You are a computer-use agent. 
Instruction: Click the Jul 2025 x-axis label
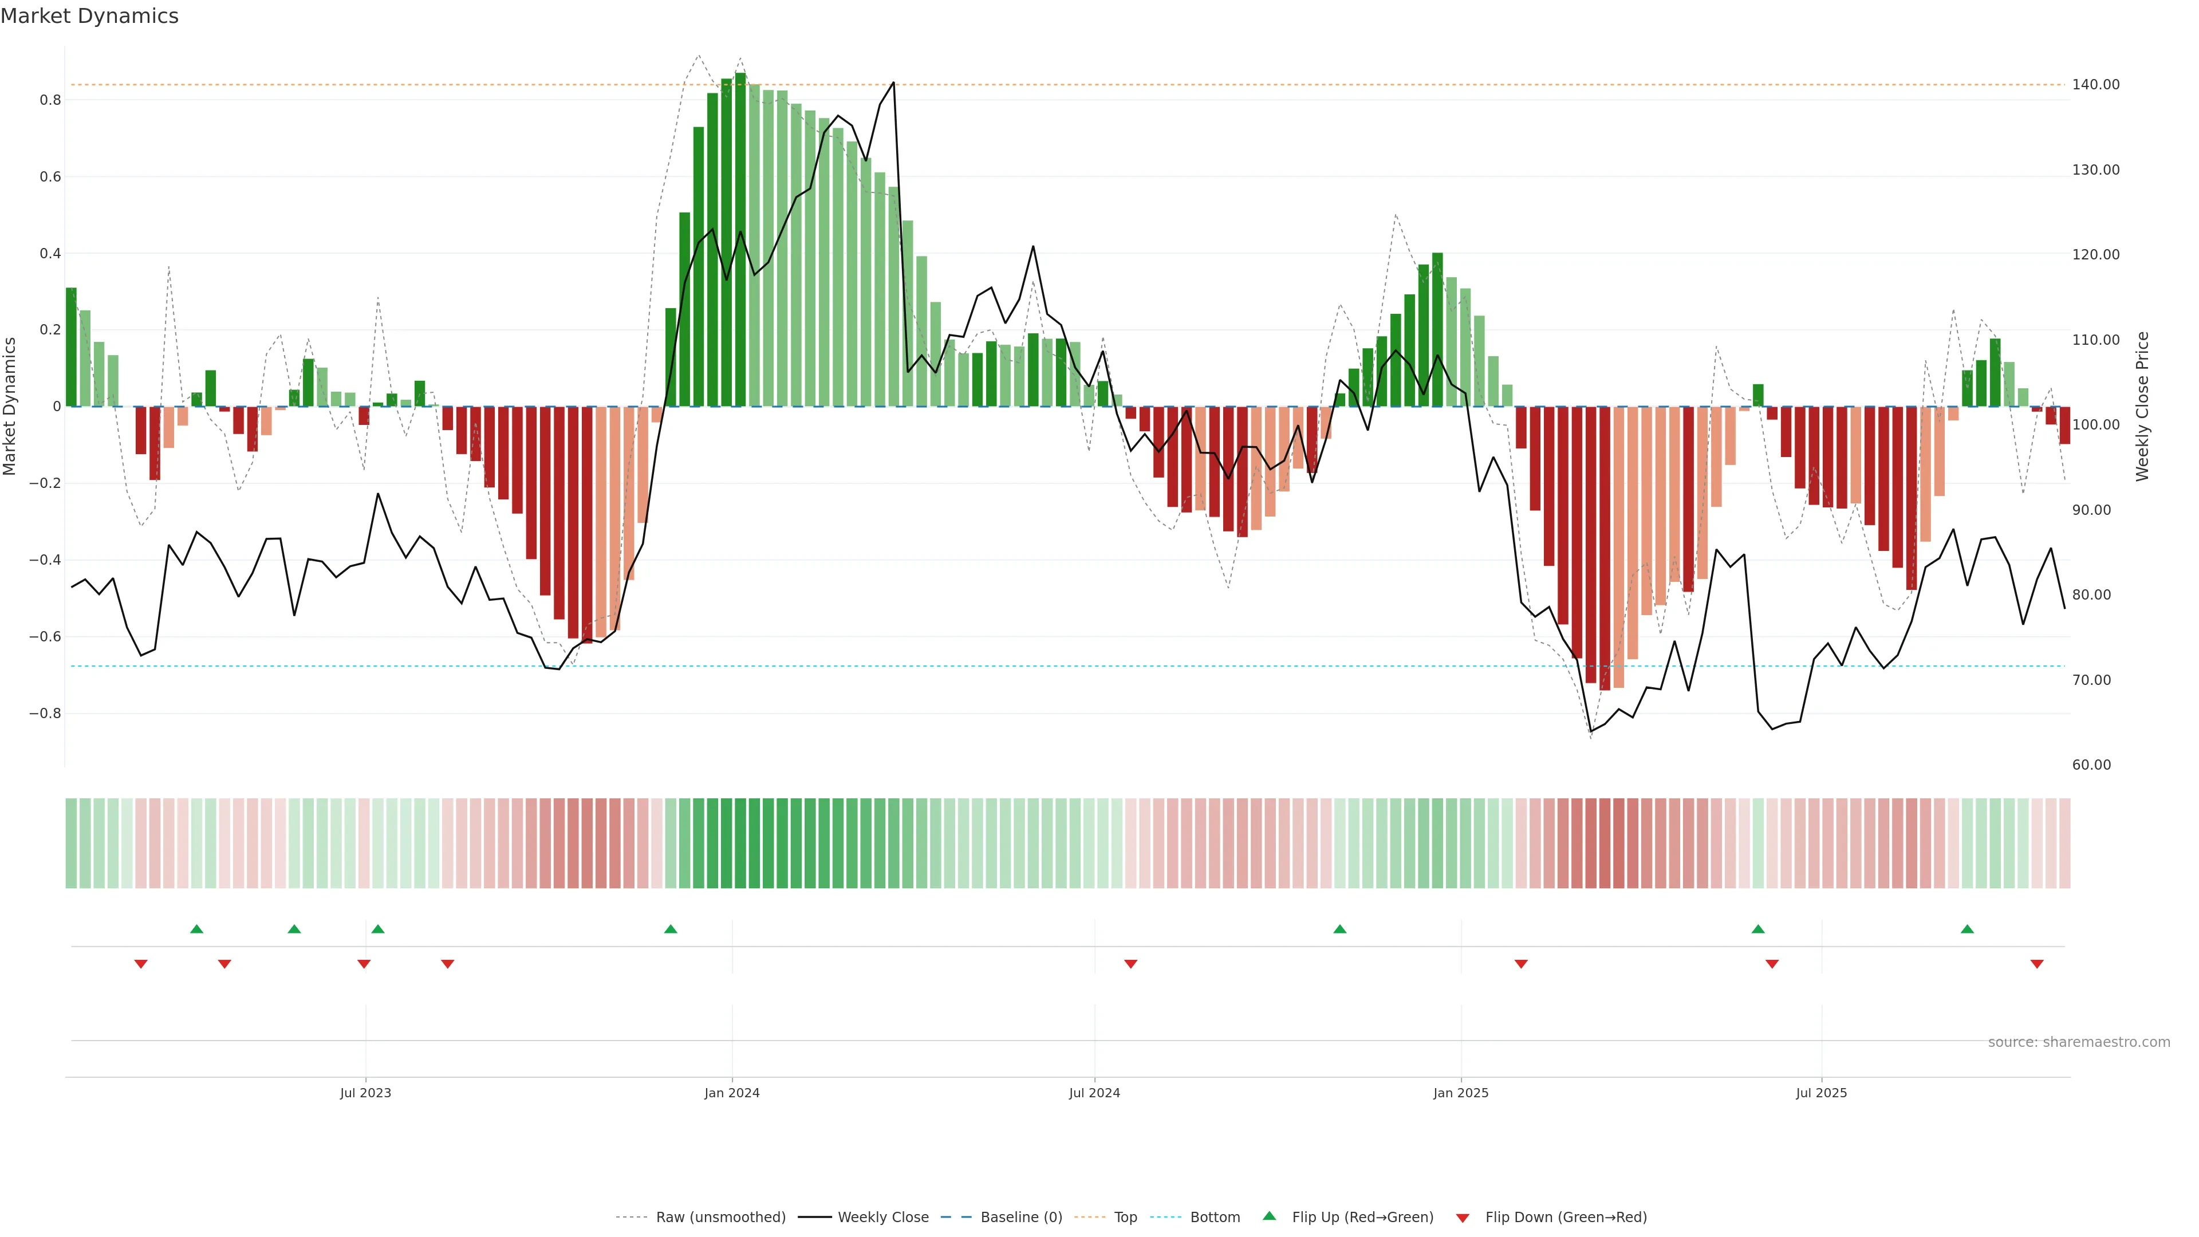click(1821, 1093)
